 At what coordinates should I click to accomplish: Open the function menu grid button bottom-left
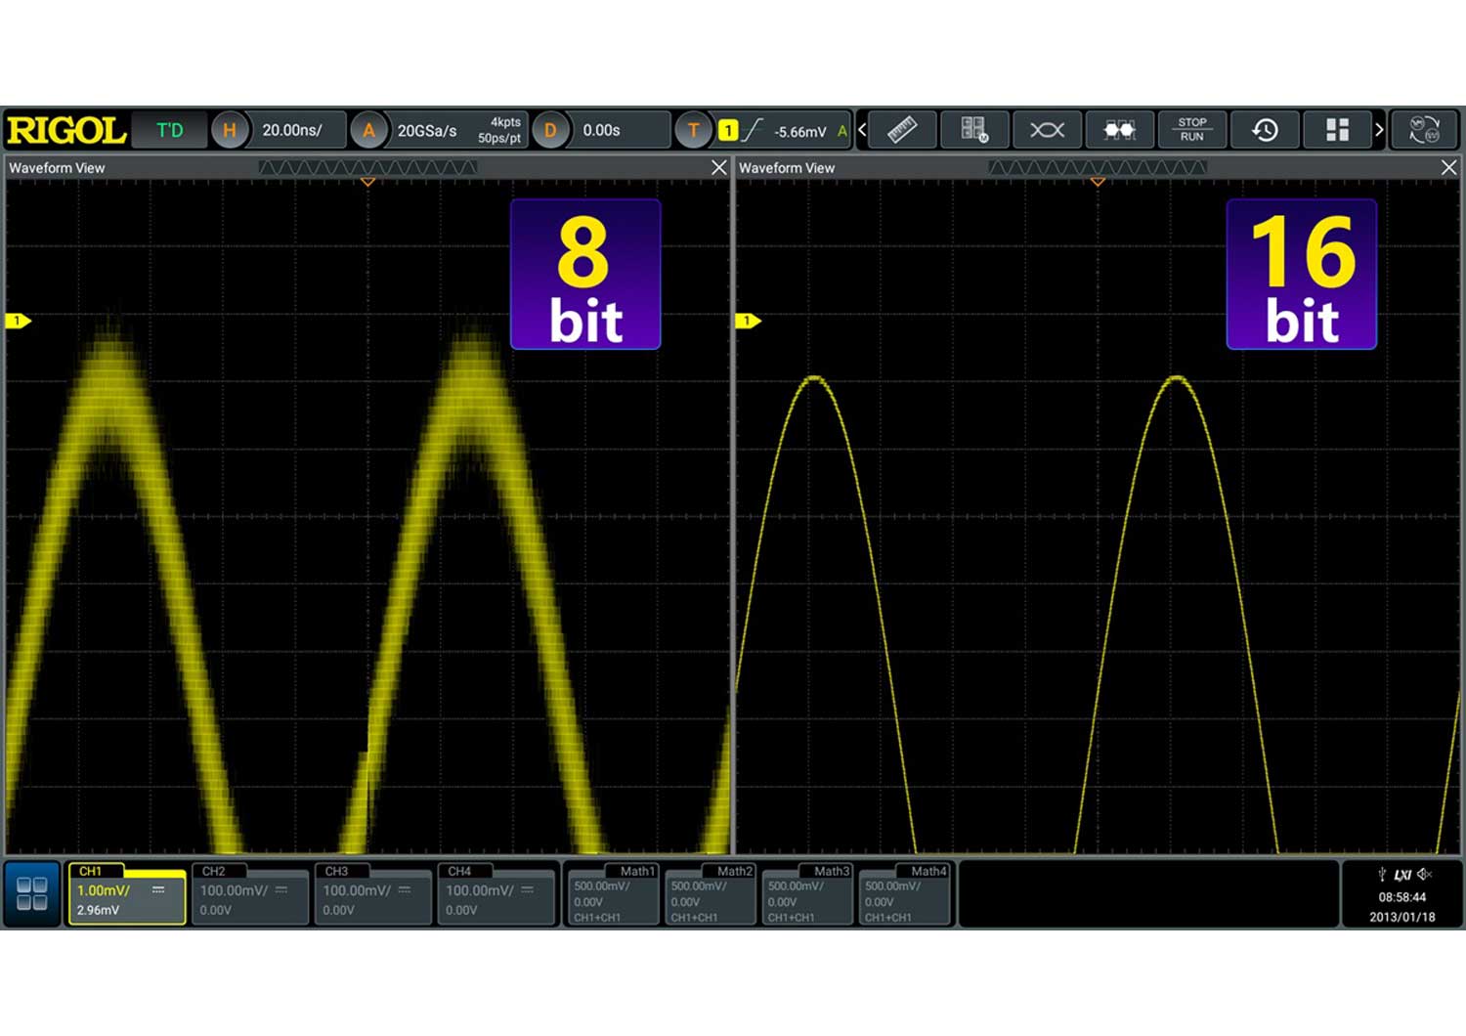tap(32, 893)
